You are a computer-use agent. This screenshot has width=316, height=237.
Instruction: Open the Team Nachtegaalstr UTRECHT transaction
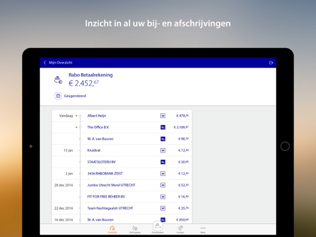(122, 208)
